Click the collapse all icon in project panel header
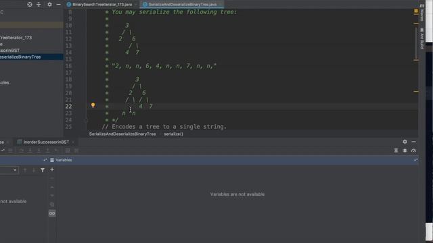 point(39,5)
